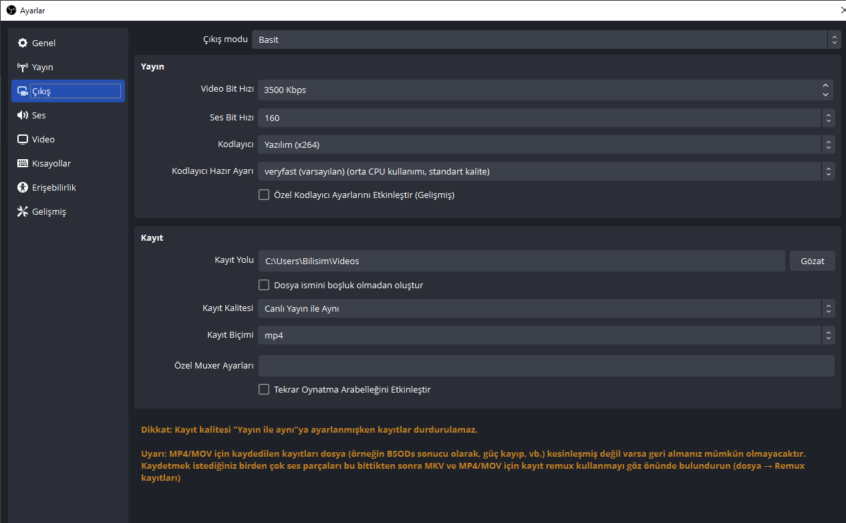Switch to the Yayın settings section
Screen dimensions: 846x523
point(68,67)
